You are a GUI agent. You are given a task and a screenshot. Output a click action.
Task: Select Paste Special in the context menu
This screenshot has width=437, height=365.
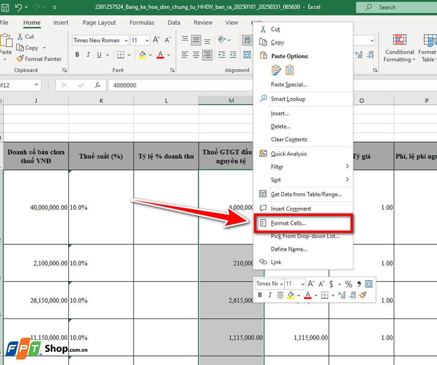290,85
